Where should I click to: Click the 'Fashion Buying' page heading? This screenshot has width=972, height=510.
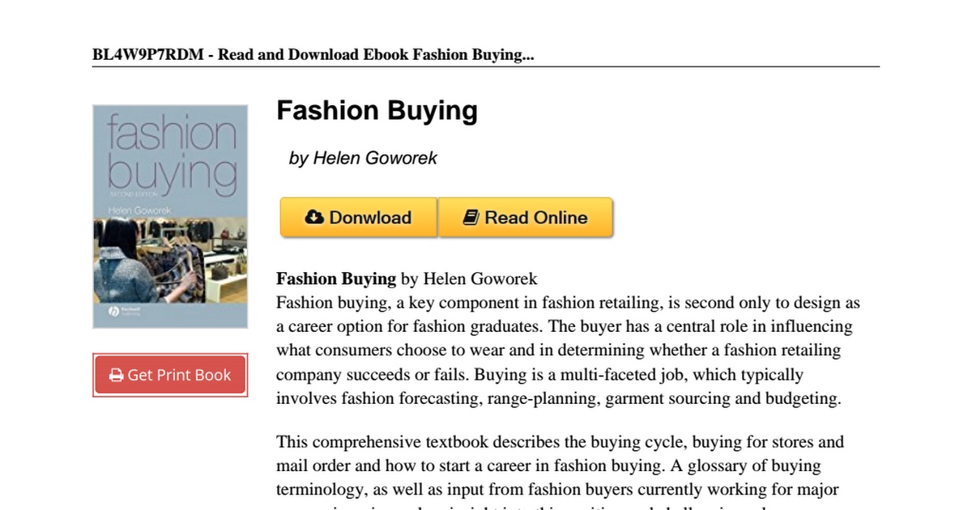(377, 110)
